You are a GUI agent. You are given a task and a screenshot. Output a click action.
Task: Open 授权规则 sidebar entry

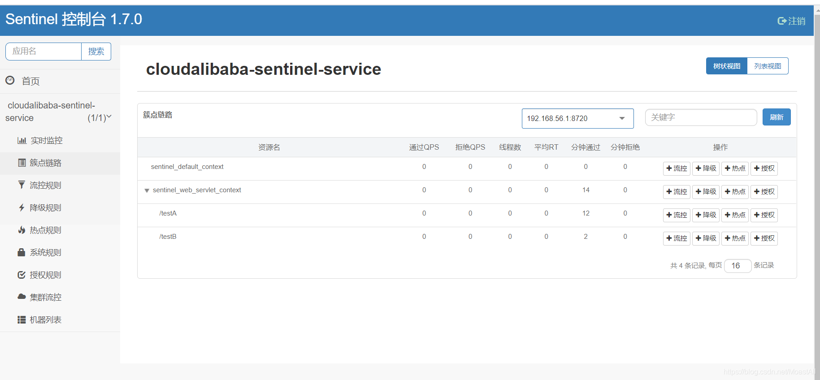(45, 275)
